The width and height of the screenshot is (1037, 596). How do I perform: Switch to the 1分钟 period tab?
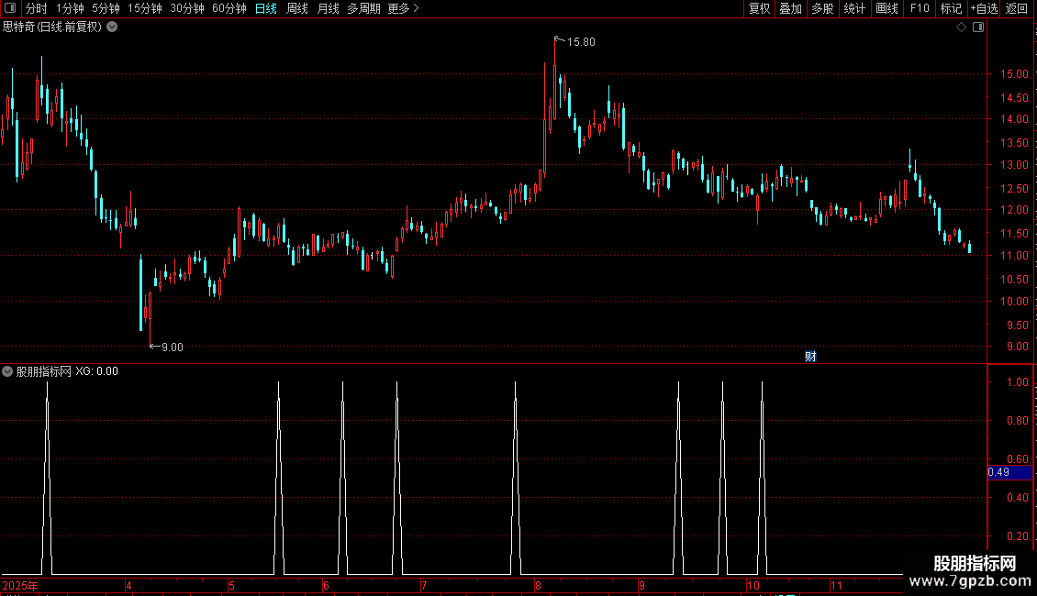[x=70, y=8]
